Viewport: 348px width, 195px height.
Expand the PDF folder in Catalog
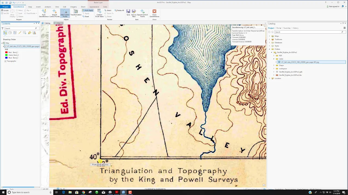coord(274,56)
